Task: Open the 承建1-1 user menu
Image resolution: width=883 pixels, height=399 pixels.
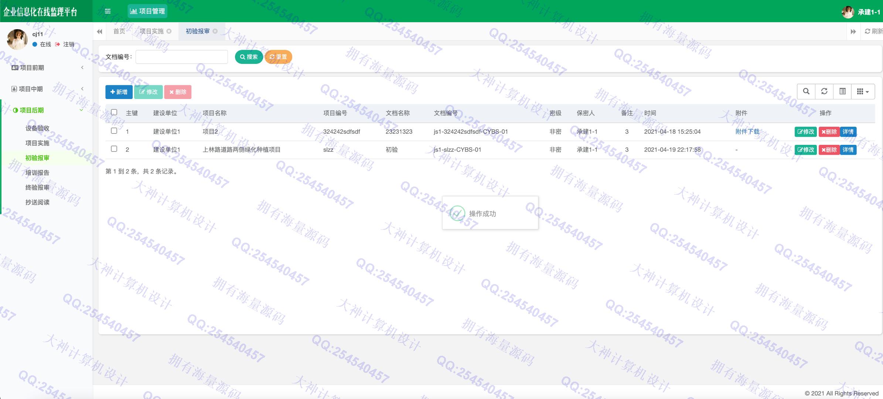Action: coord(869,12)
